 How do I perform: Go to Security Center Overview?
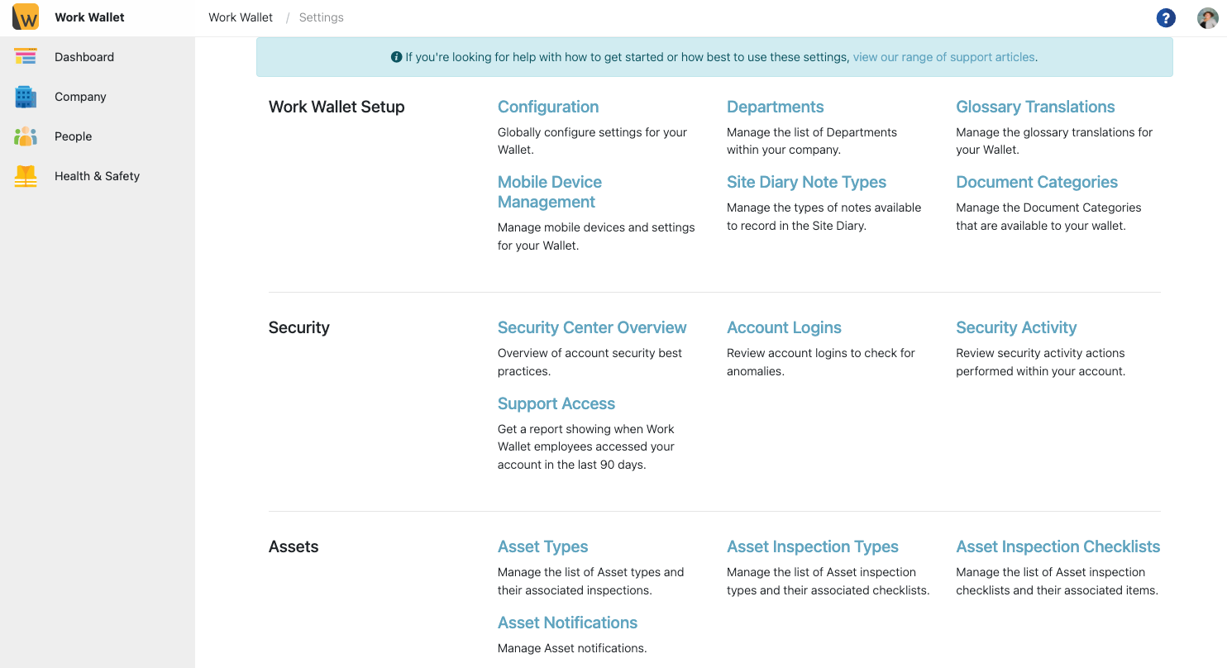click(592, 327)
